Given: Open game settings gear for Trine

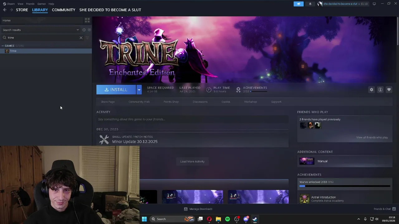Looking at the screenshot, I should pos(371,90).
